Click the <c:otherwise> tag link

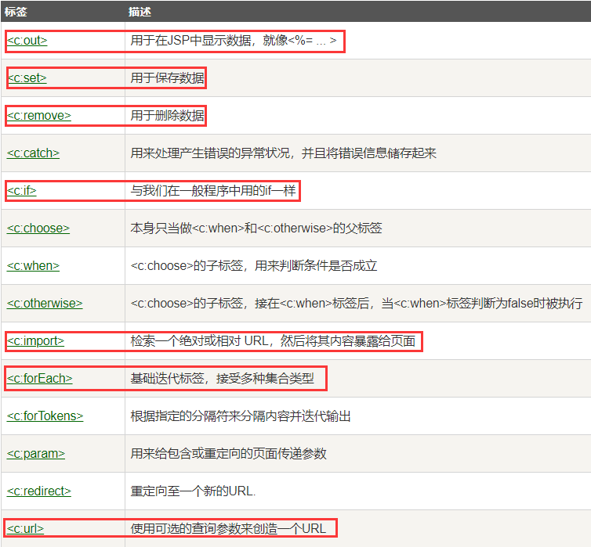(x=45, y=304)
